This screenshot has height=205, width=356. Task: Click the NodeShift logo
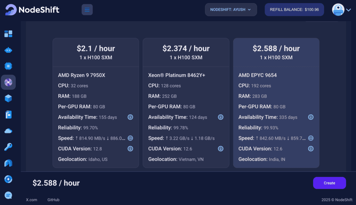[32, 10]
